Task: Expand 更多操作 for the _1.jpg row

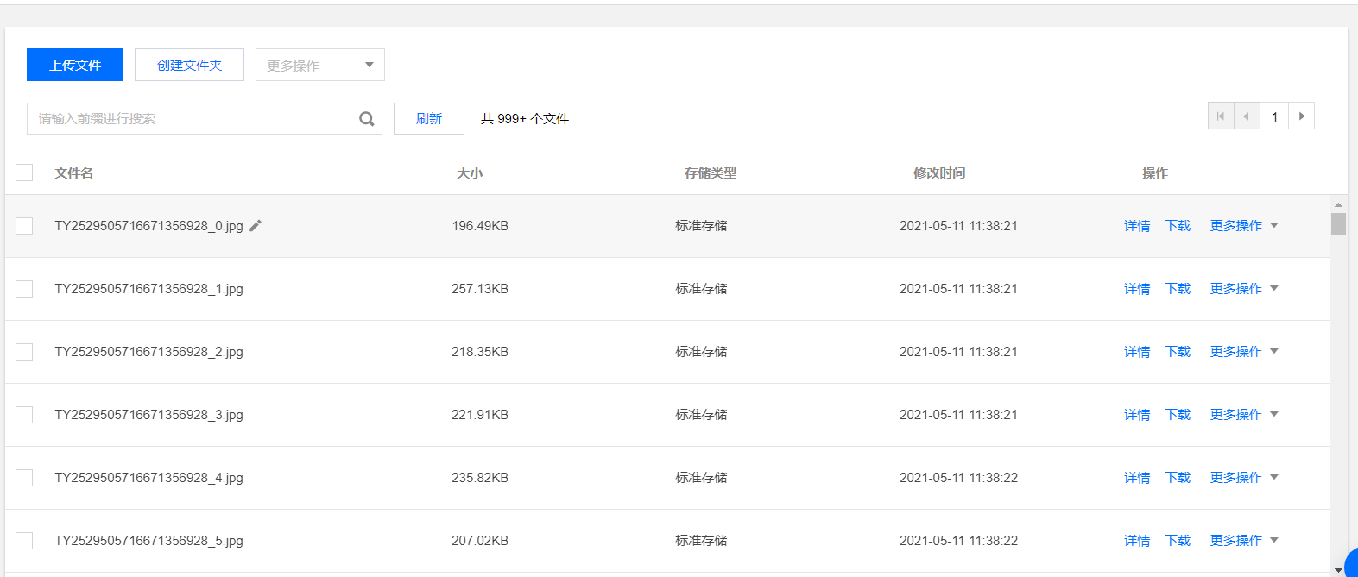Action: pos(1244,289)
